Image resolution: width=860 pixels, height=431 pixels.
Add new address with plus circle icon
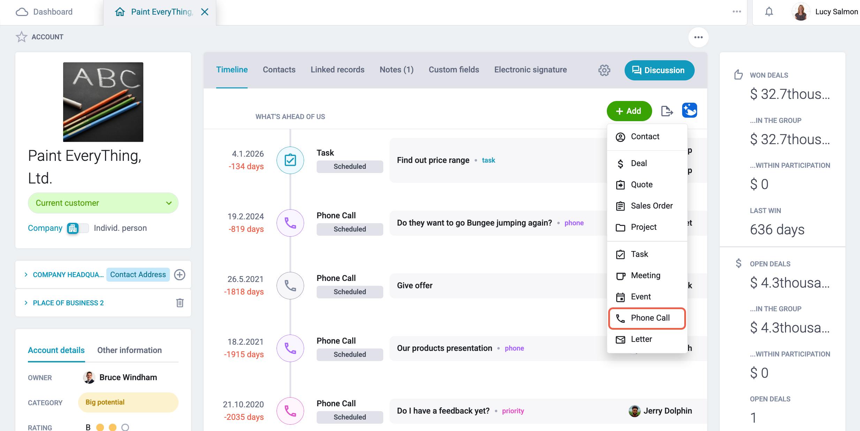[180, 275]
